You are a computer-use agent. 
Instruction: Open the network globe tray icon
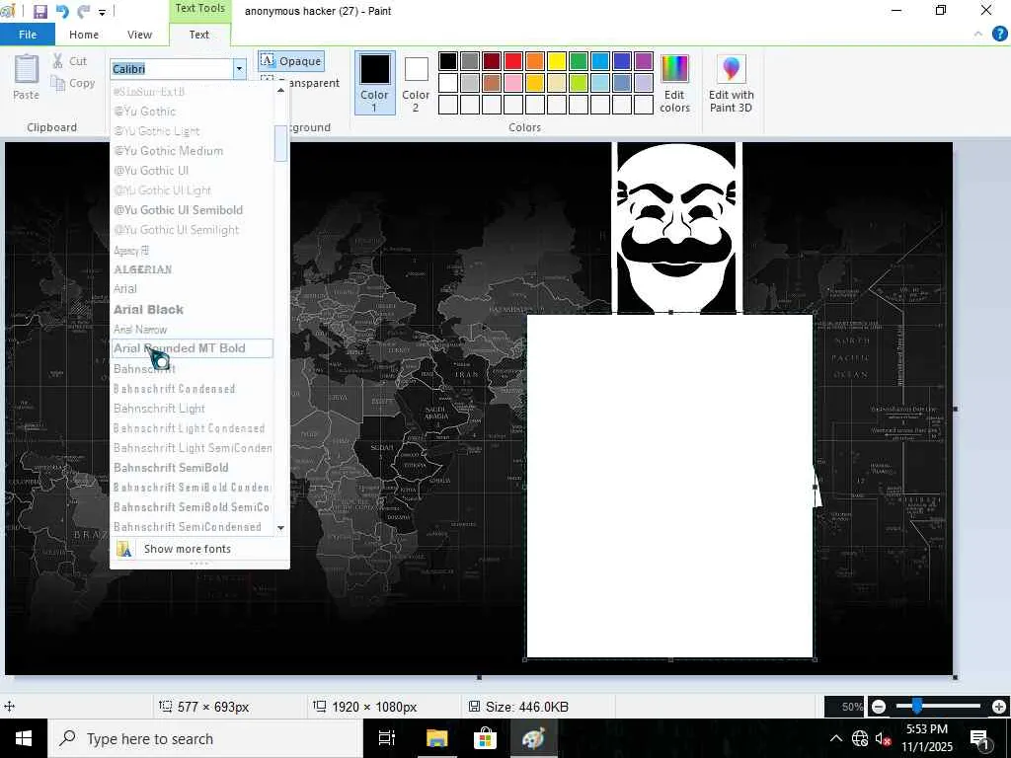pyautogui.click(x=860, y=738)
